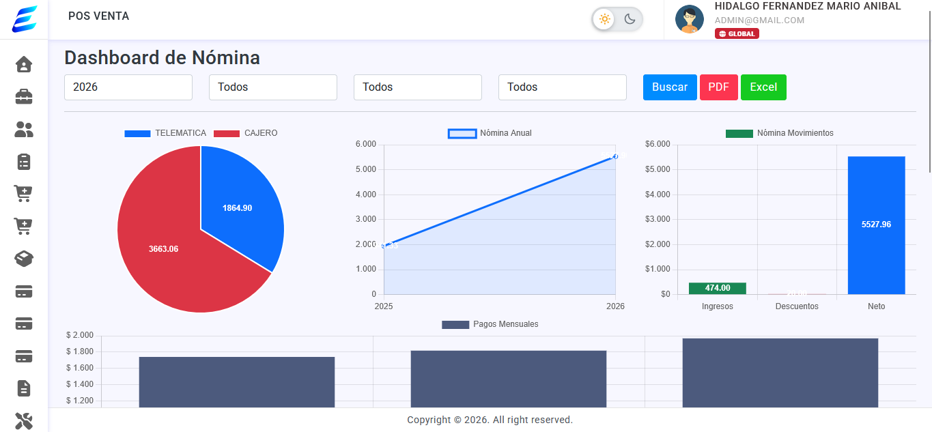932x432 pixels.
Task: Open the Todos filter nearest Buscar button
Action: point(563,87)
